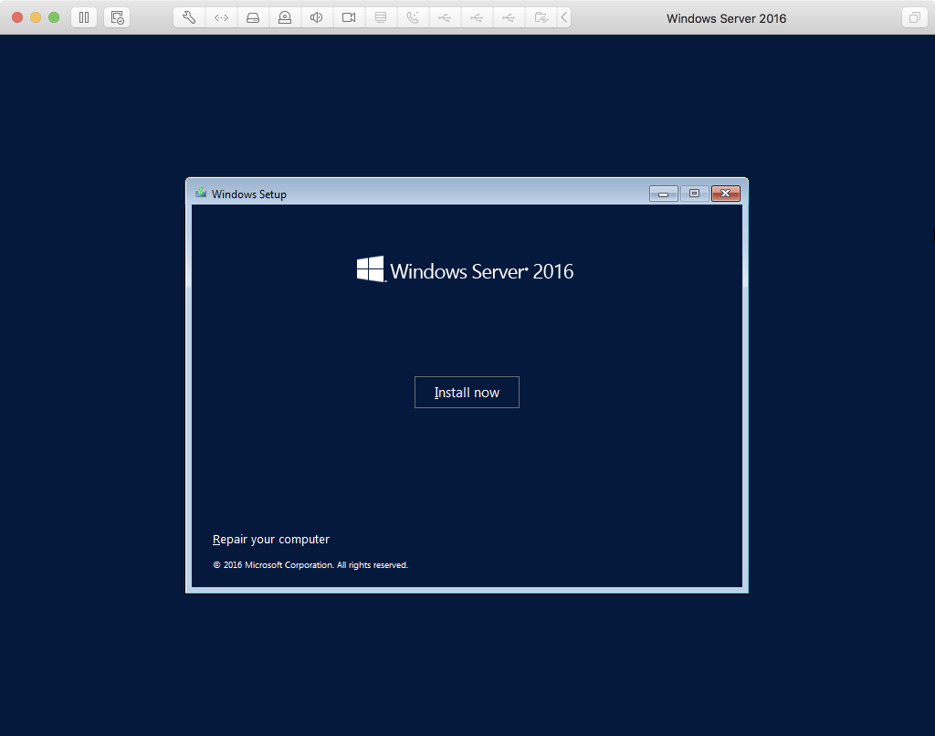Collapse the device toolbar with the chevron

pyautogui.click(x=563, y=17)
